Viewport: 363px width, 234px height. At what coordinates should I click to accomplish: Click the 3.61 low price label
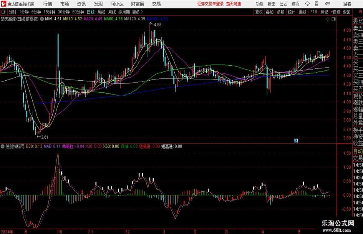click(x=45, y=137)
